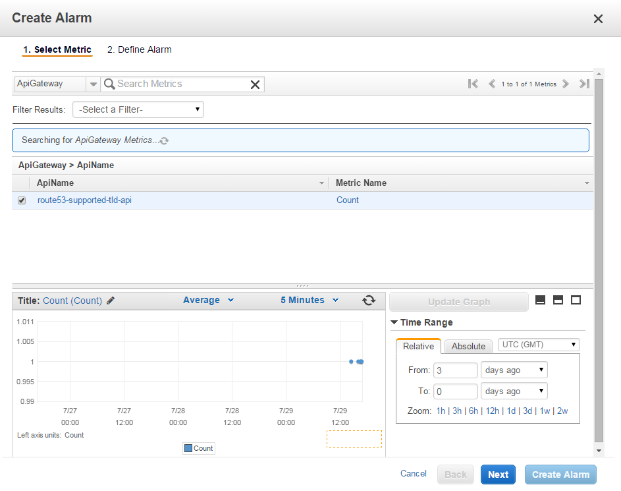Go to the next page of metrics
The width and height of the screenshot is (621, 491).
pos(566,84)
